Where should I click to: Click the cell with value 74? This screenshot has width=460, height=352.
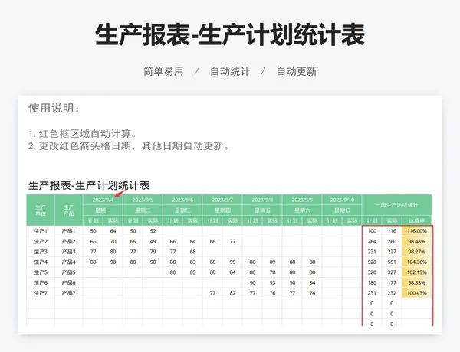[x=312, y=293]
